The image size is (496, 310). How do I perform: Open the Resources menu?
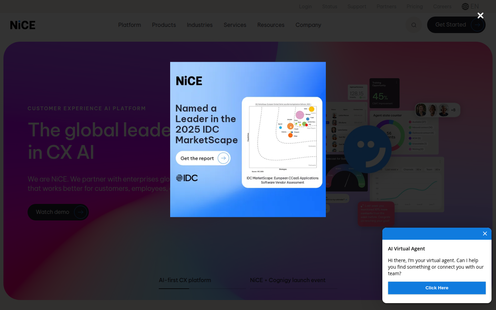click(271, 25)
